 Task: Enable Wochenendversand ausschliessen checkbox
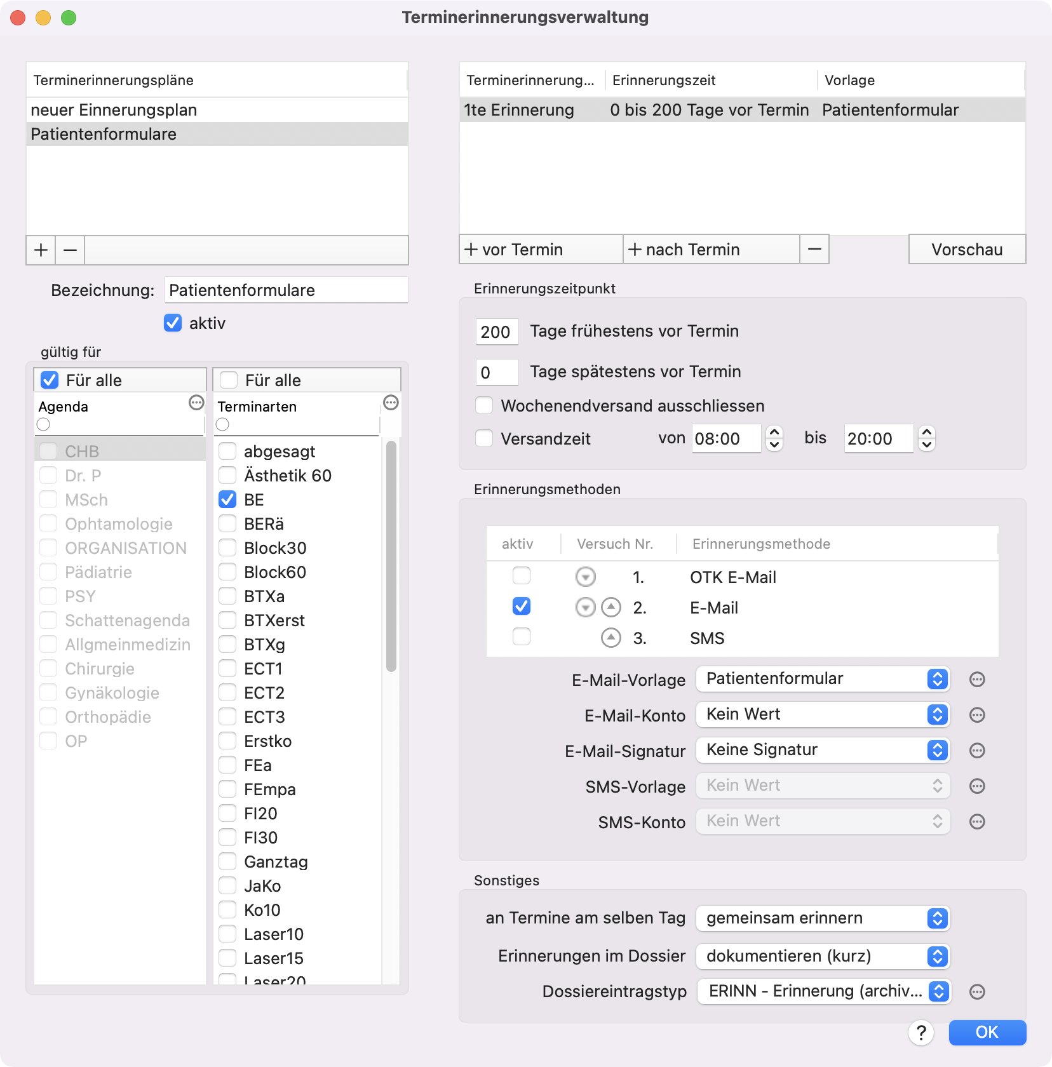point(484,406)
